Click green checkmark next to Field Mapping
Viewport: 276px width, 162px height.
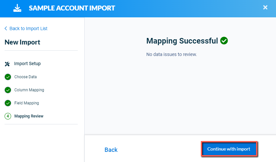pyautogui.click(x=8, y=103)
